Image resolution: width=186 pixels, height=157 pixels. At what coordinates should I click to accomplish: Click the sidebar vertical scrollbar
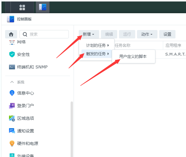click(x=72, y=129)
